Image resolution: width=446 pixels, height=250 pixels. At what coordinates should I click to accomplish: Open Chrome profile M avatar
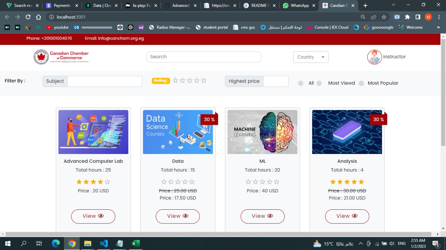tap(428, 17)
